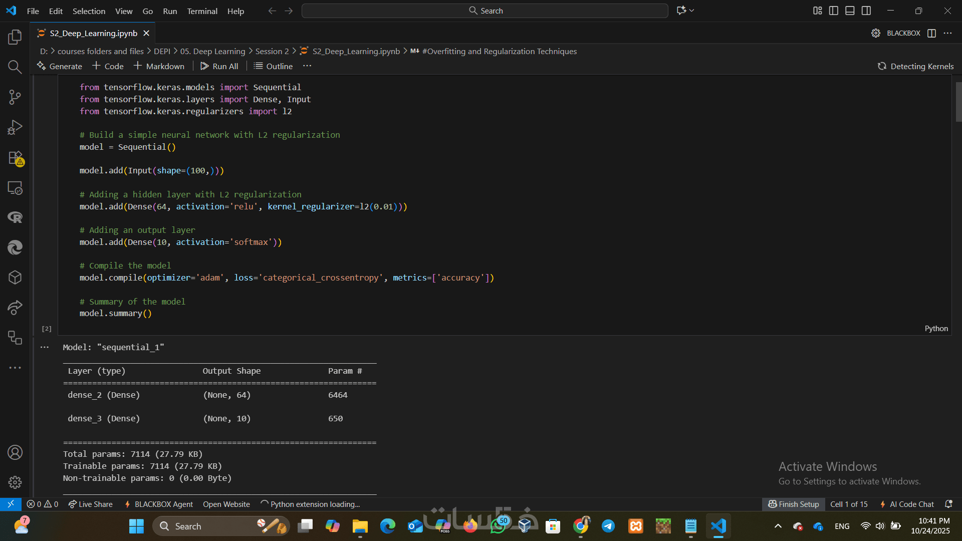Image resolution: width=962 pixels, height=541 pixels.
Task: Open the Accounts menu icon
Action: [x=15, y=452]
